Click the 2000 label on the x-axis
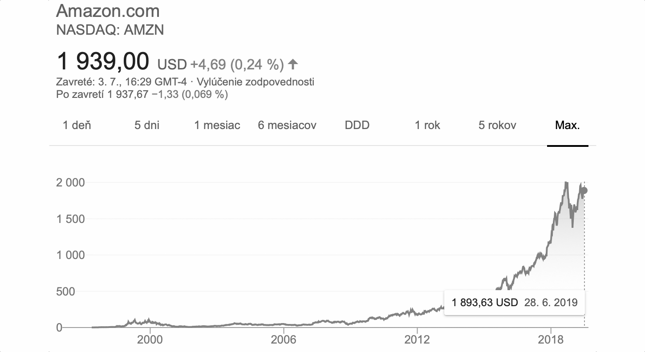Image resolution: width=645 pixels, height=352 pixels. (x=150, y=340)
